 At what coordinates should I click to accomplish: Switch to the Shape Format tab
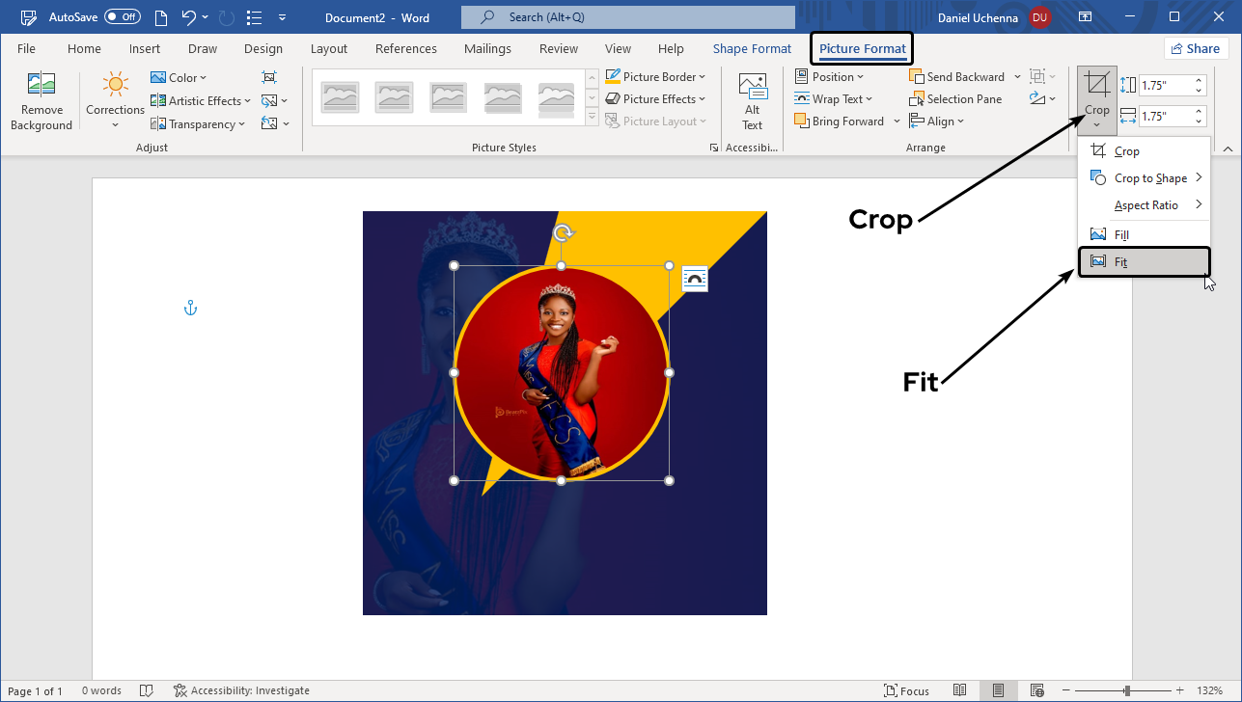click(752, 49)
